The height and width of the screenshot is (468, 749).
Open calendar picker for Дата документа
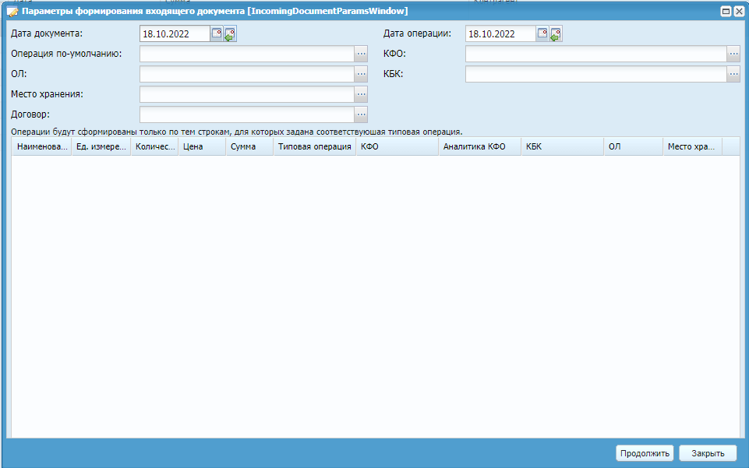(x=217, y=33)
